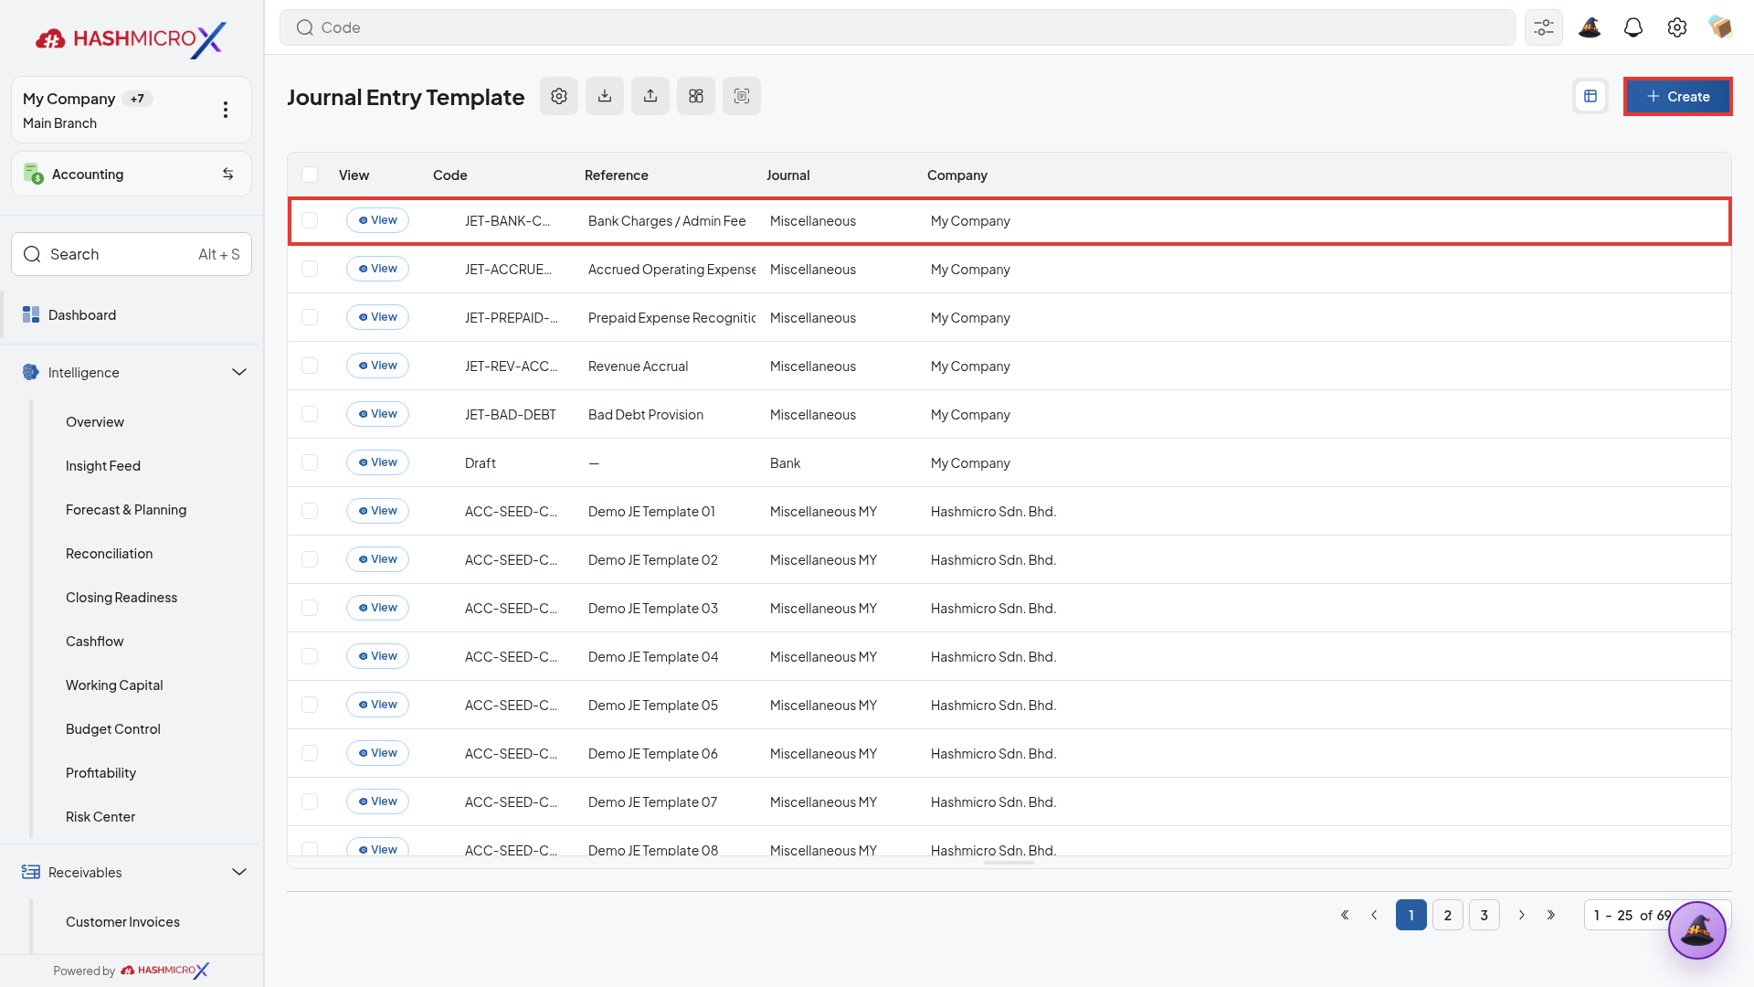Open the grid widgets icon in the toolbar
The width and height of the screenshot is (1754, 987).
(x=696, y=96)
